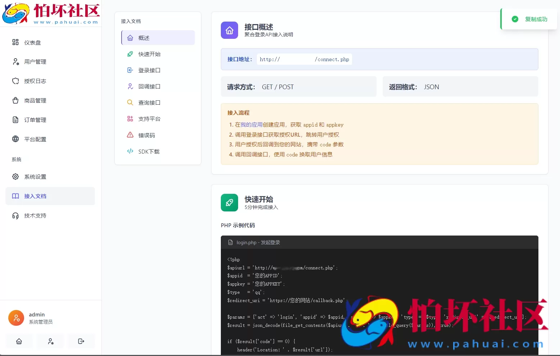Open the 支持平台 section
This screenshot has height=356, width=560.
[149, 119]
